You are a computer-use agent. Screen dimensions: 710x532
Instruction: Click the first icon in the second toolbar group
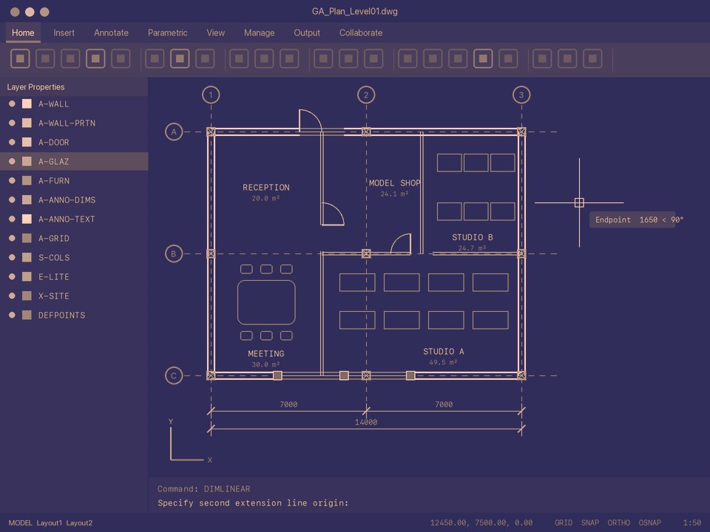tap(155, 58)
